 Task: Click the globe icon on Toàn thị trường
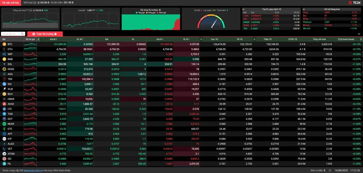coord(34,34)
